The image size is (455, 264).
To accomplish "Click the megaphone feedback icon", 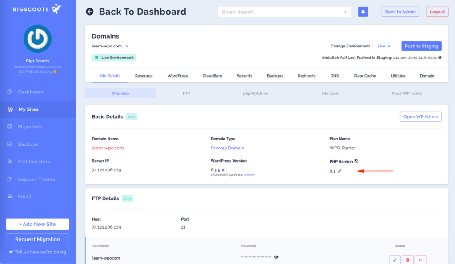I will click(x=11, y=252).
